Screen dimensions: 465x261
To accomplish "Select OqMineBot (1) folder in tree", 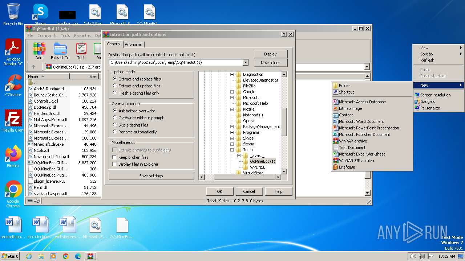I will (262, 161).
